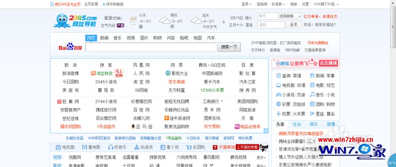
Task: Open the 登录 dropdown in top bar
Action: click(246, 4)
